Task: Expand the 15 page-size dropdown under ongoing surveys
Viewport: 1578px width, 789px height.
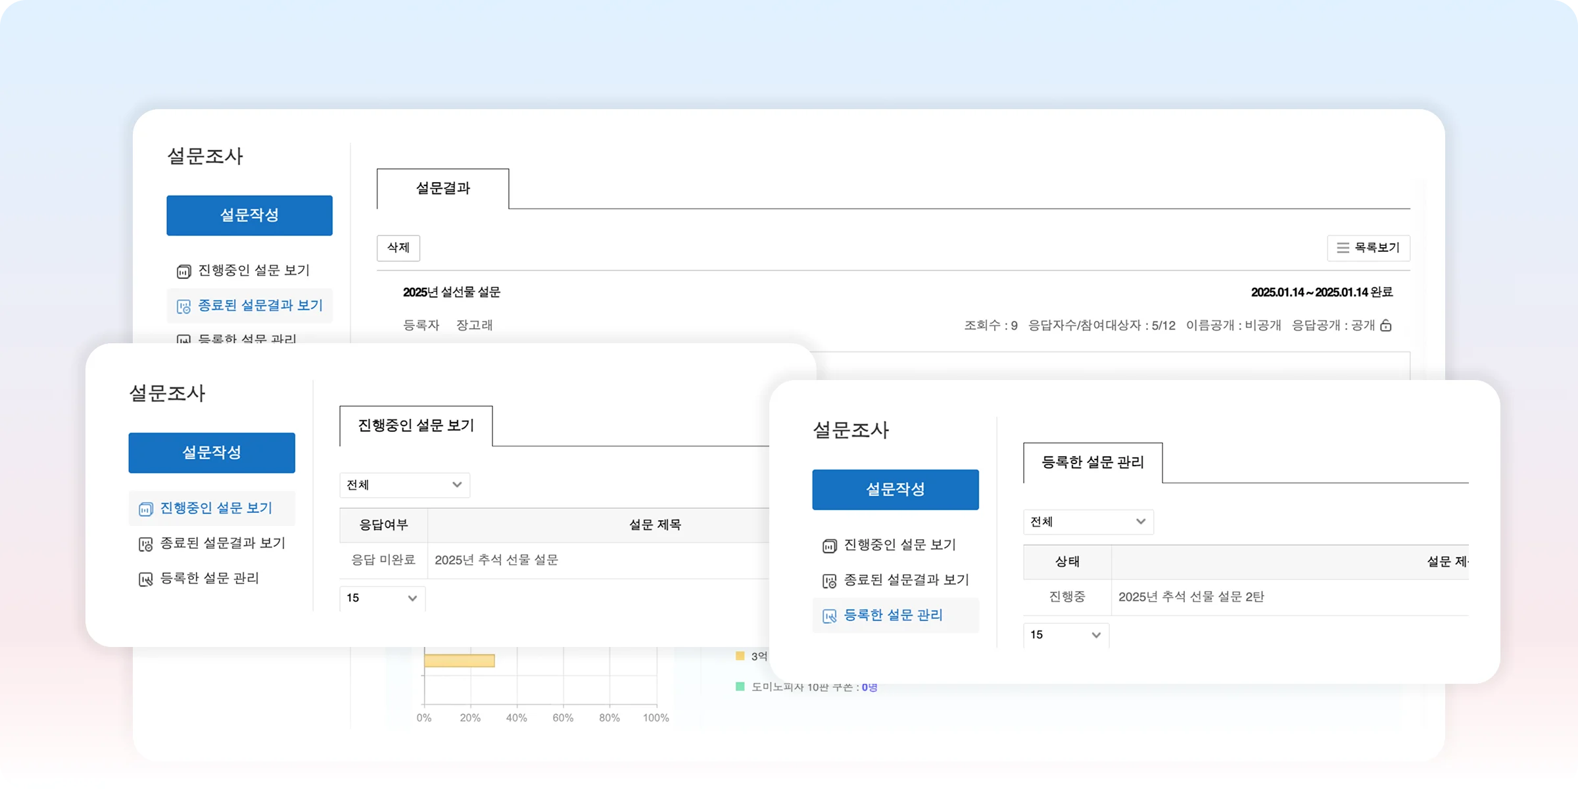Action: pos(382,598)
